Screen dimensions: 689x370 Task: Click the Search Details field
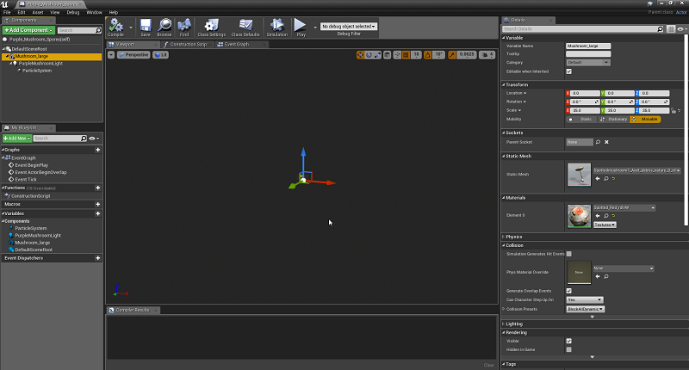point(583,29)
